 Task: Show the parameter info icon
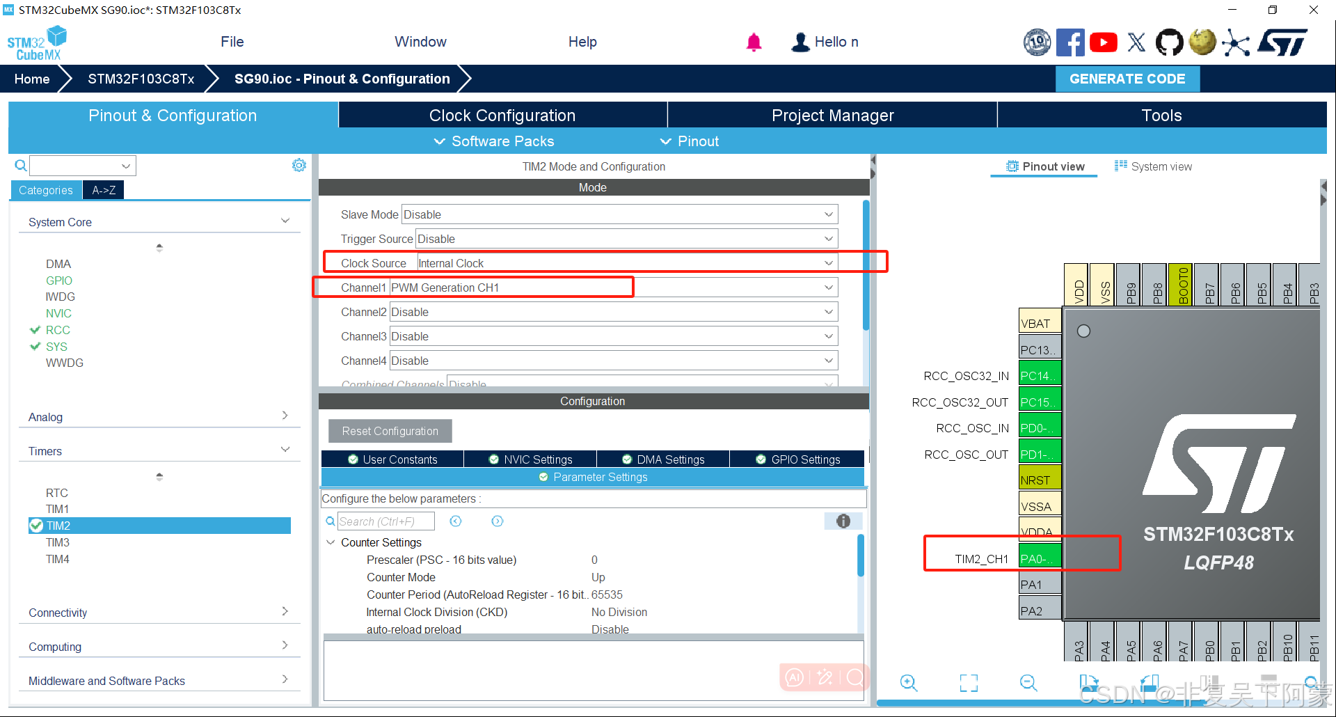click(843, 521)
